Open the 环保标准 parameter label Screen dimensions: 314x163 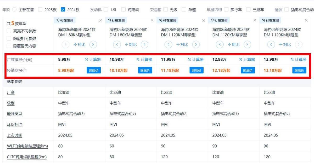[x=15, y=125]
